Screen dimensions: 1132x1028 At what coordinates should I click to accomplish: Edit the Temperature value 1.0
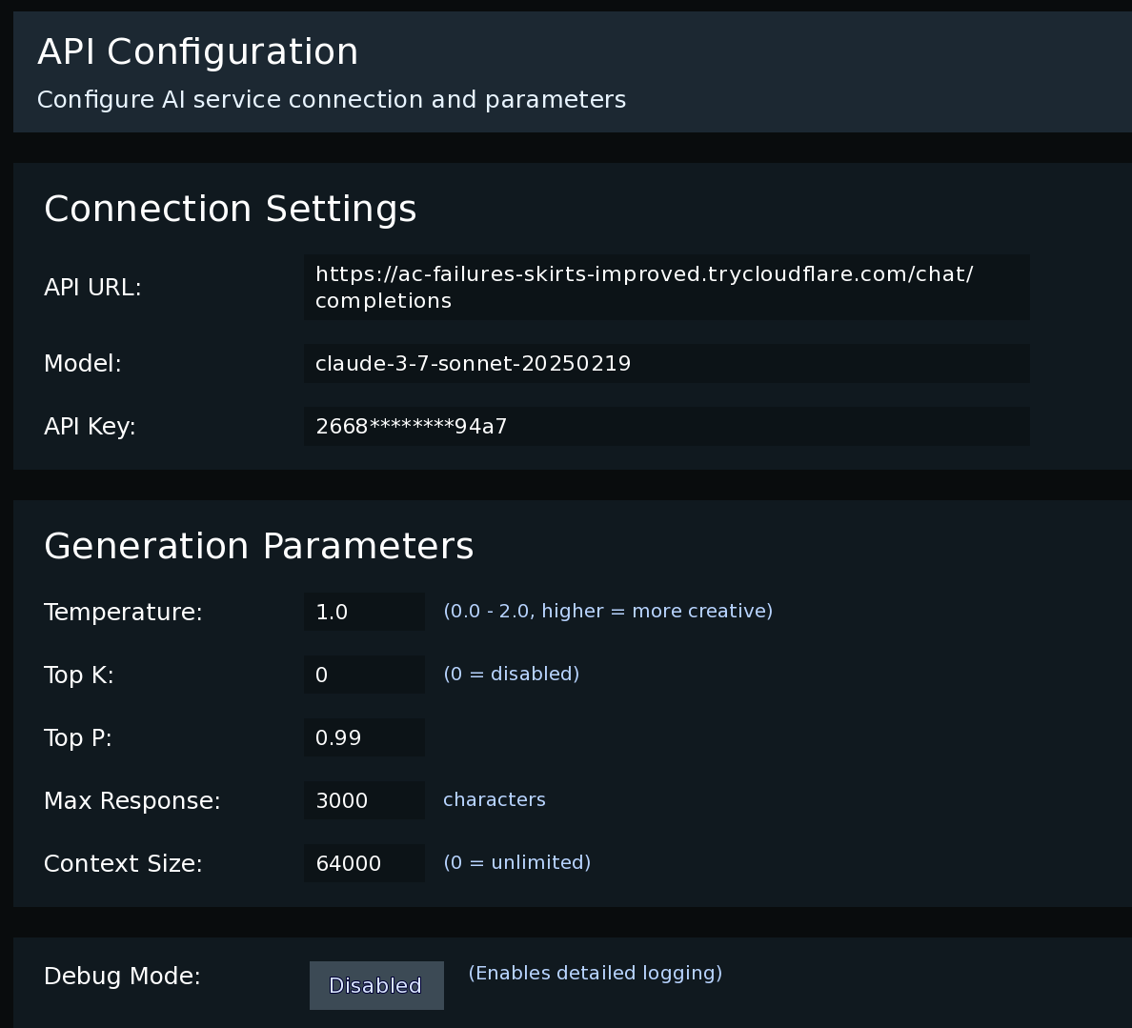point(364,612)
